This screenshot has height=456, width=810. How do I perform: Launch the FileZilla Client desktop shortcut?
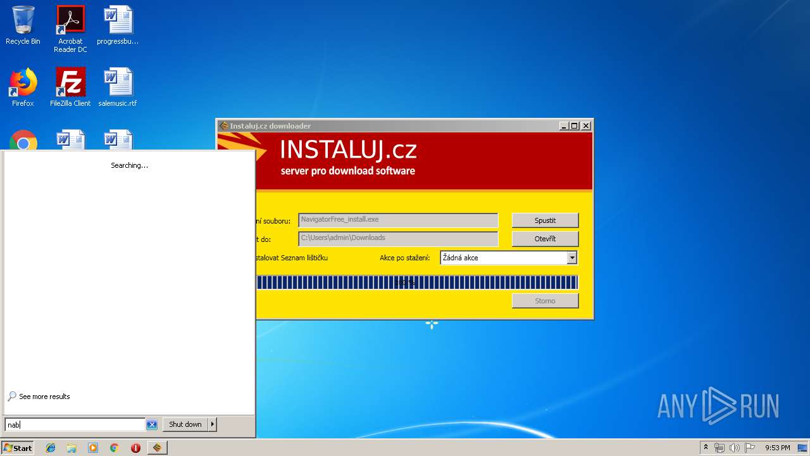tap(70, 87)
